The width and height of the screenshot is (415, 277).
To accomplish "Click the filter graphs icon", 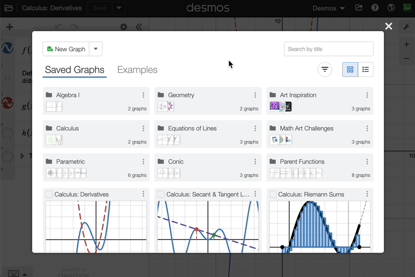I will click(324, 69).
